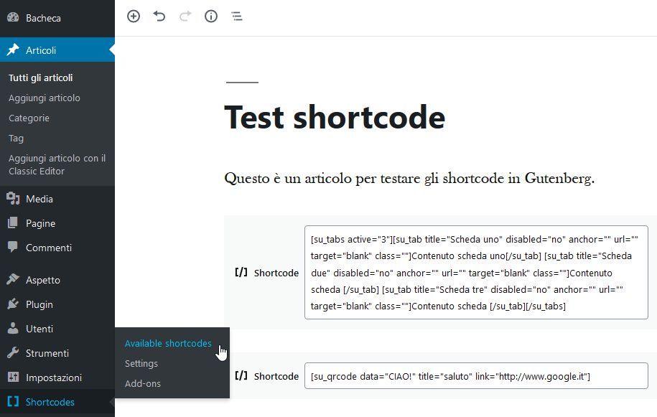Viewport: 657px width, 417px height.
Task: Click inside the su_tabs shortcode textarea
Action: (x=475, y=273)
